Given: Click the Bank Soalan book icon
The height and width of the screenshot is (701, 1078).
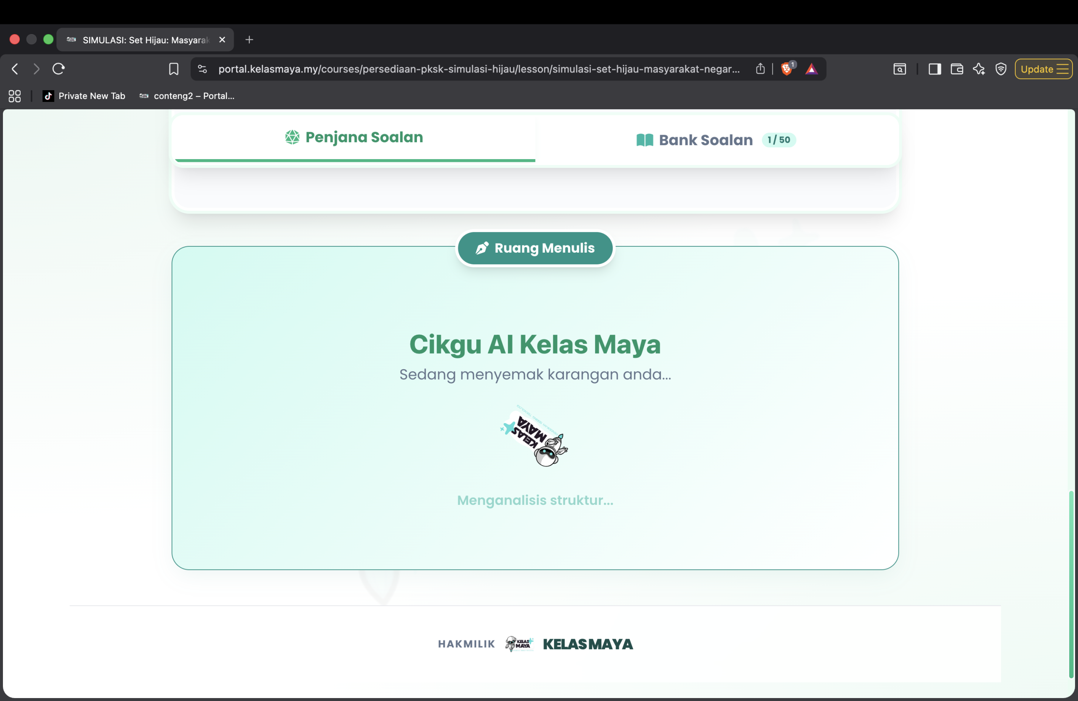Looking at the screenshot, I should 645,140.
